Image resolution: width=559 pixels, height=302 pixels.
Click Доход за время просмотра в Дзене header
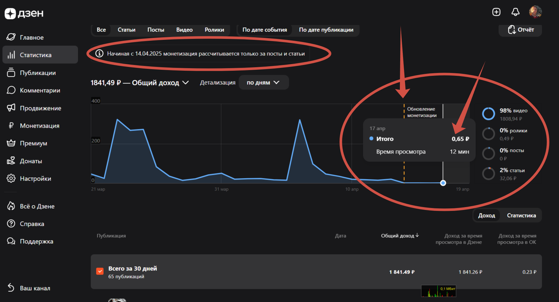click(459, 239)
